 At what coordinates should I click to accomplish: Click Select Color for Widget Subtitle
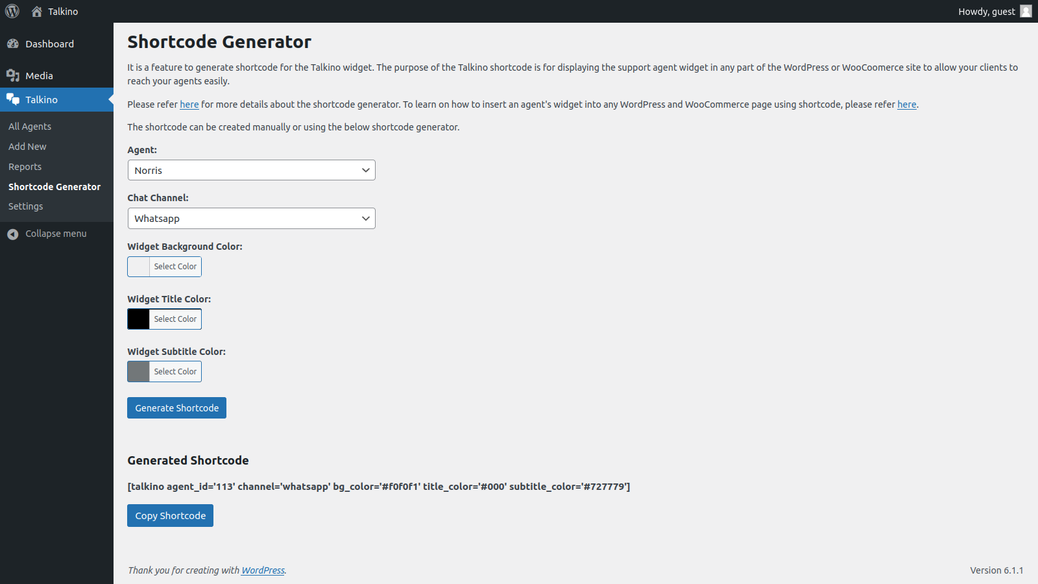[175, 372]
